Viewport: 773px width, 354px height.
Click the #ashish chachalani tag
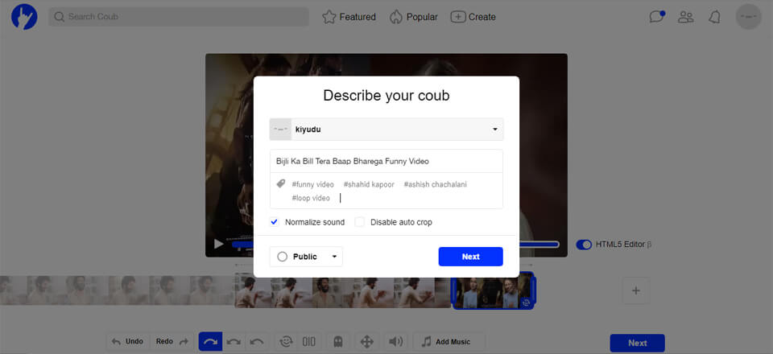pyautogui.click(x=435, y=184)
